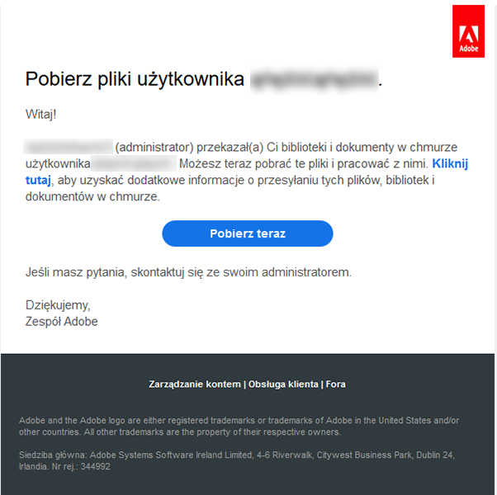497x495 pixels.
Task: Click the blurred administrator name
Action: coord(69,148)
